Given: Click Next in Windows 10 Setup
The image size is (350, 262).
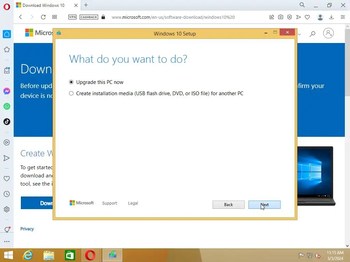Looking at the screenshot, I should [x=264, y=205].
